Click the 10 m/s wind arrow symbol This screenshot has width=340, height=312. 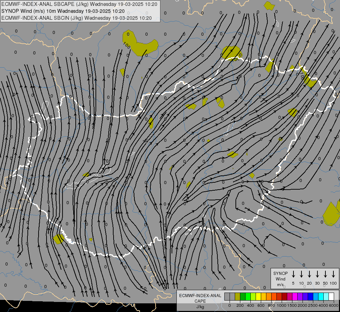pyautogui.click(x=301, y=274)
